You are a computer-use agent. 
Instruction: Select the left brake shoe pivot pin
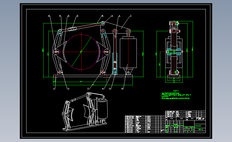(56, 52)
